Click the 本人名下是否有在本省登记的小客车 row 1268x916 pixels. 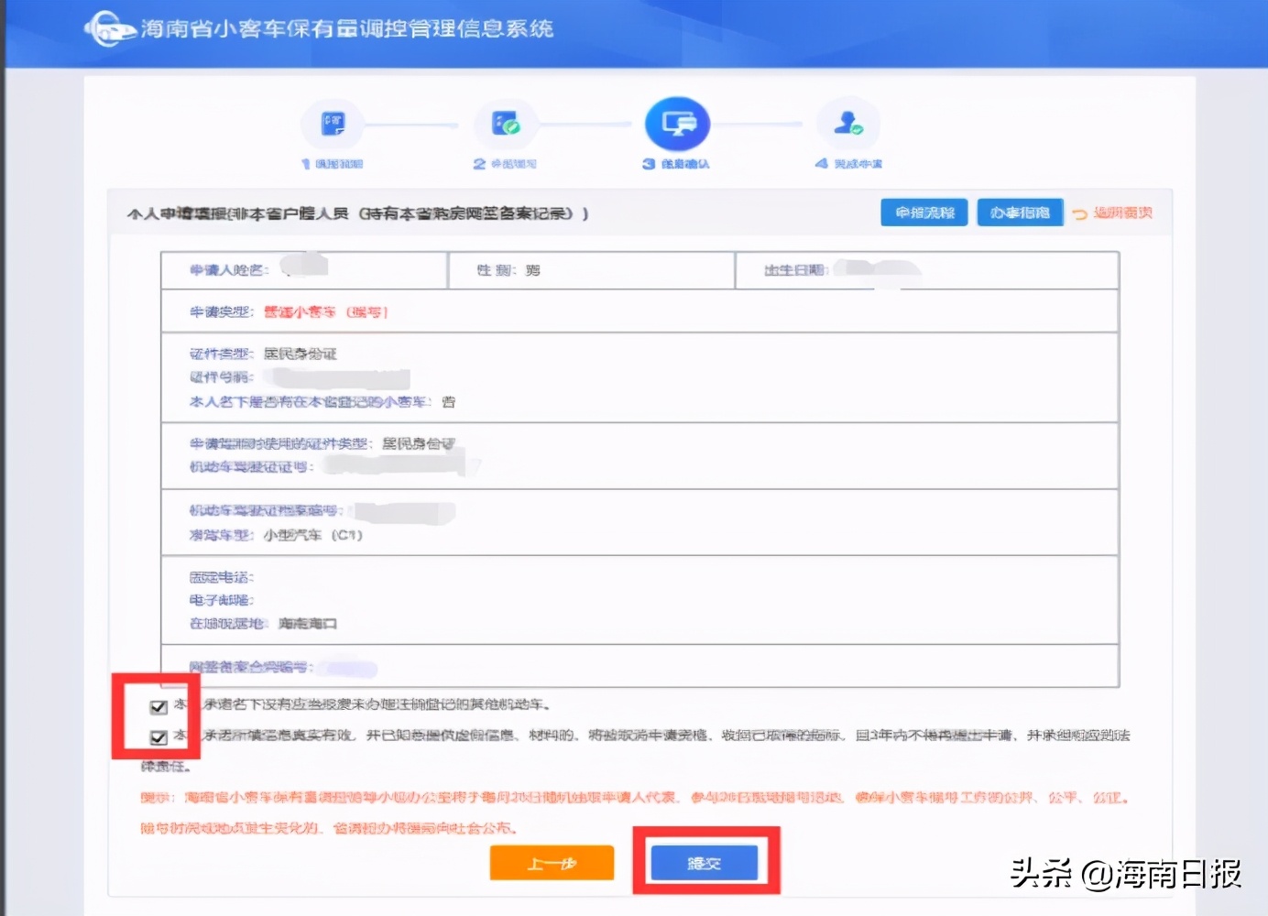coord(322,401)
